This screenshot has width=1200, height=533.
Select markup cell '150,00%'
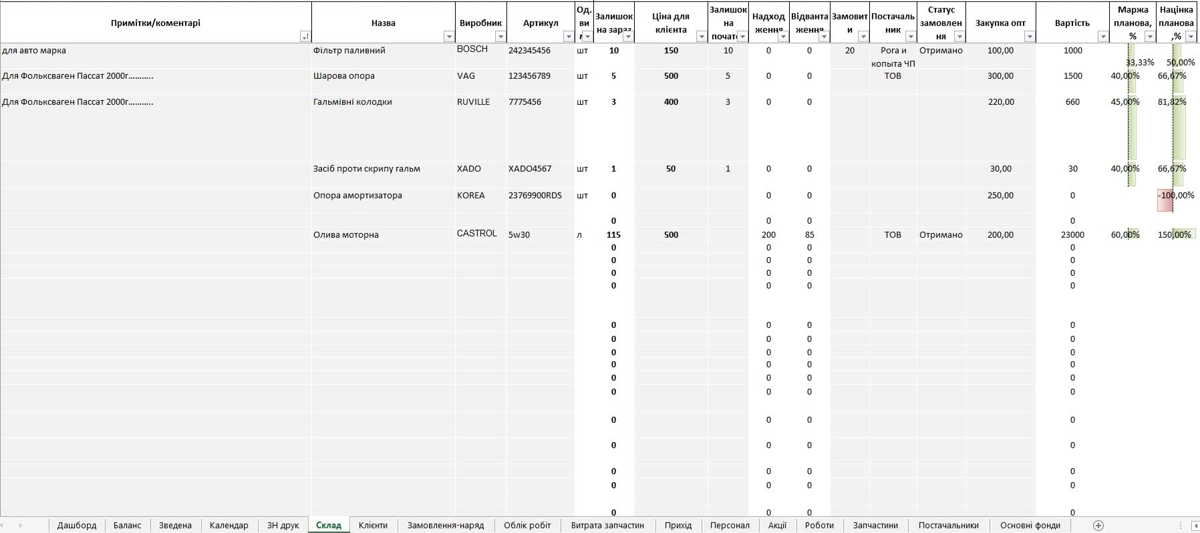pos(1176,234)
